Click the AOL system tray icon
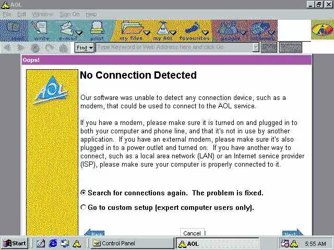334x250 pixels. (294, 243)
